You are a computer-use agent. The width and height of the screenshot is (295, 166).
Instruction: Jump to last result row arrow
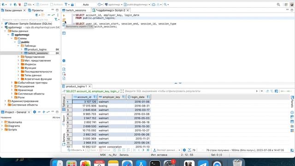148,150
